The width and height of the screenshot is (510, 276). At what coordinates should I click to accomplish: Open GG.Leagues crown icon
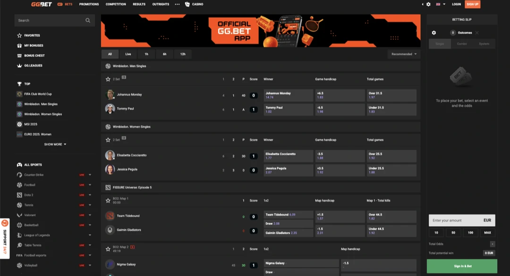(19, 65)
